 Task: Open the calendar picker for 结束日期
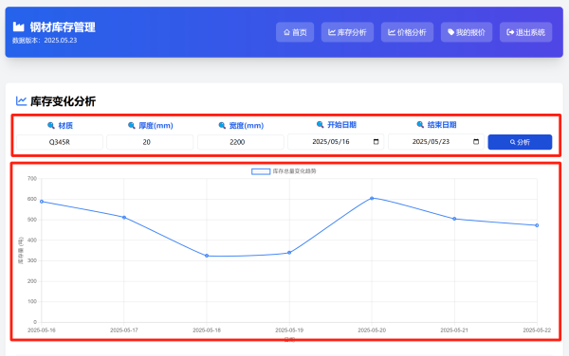(x=476, y=142)
